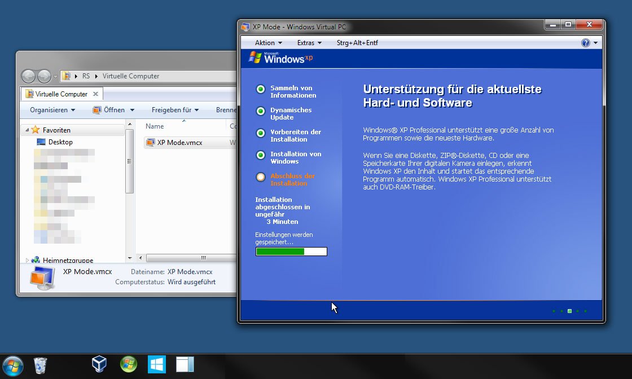
Task: Click the white panel window taskbar icon
Action: pyautogui.click(x=185, y=364)
